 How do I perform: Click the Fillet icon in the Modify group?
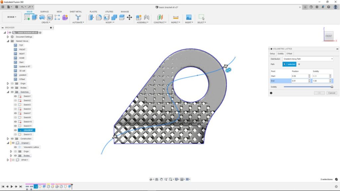[x=99, y=17]
